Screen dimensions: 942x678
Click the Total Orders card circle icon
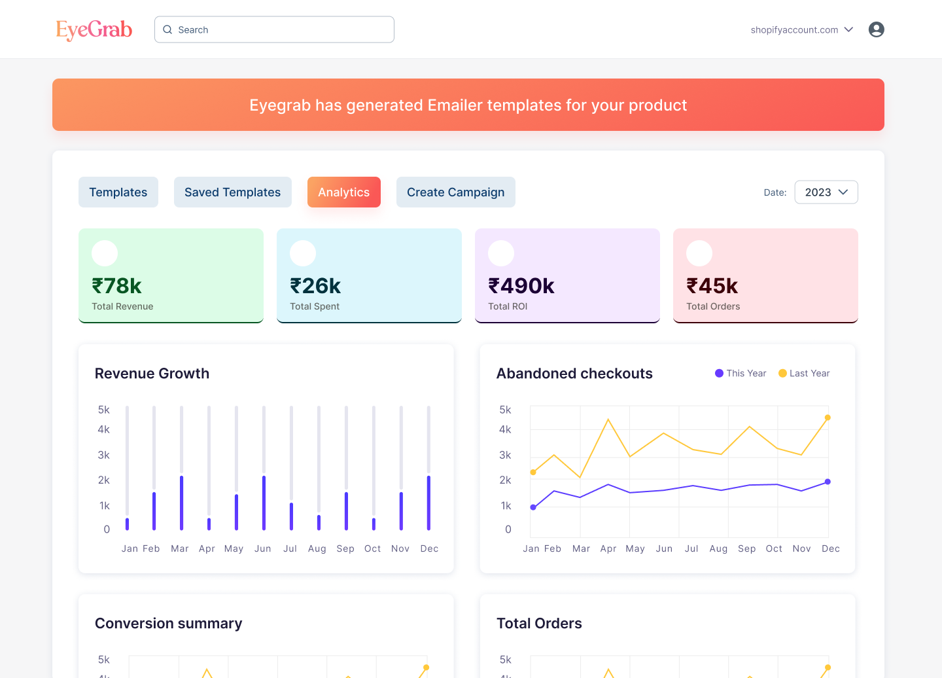coord(699,253)
